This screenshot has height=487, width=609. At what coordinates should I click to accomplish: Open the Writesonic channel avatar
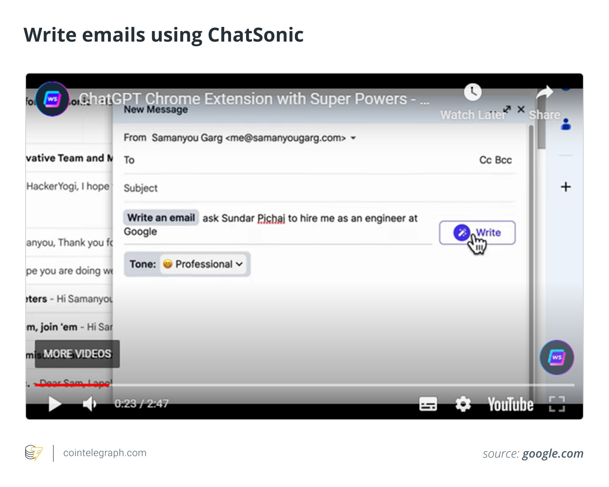(x=52, y=100)
